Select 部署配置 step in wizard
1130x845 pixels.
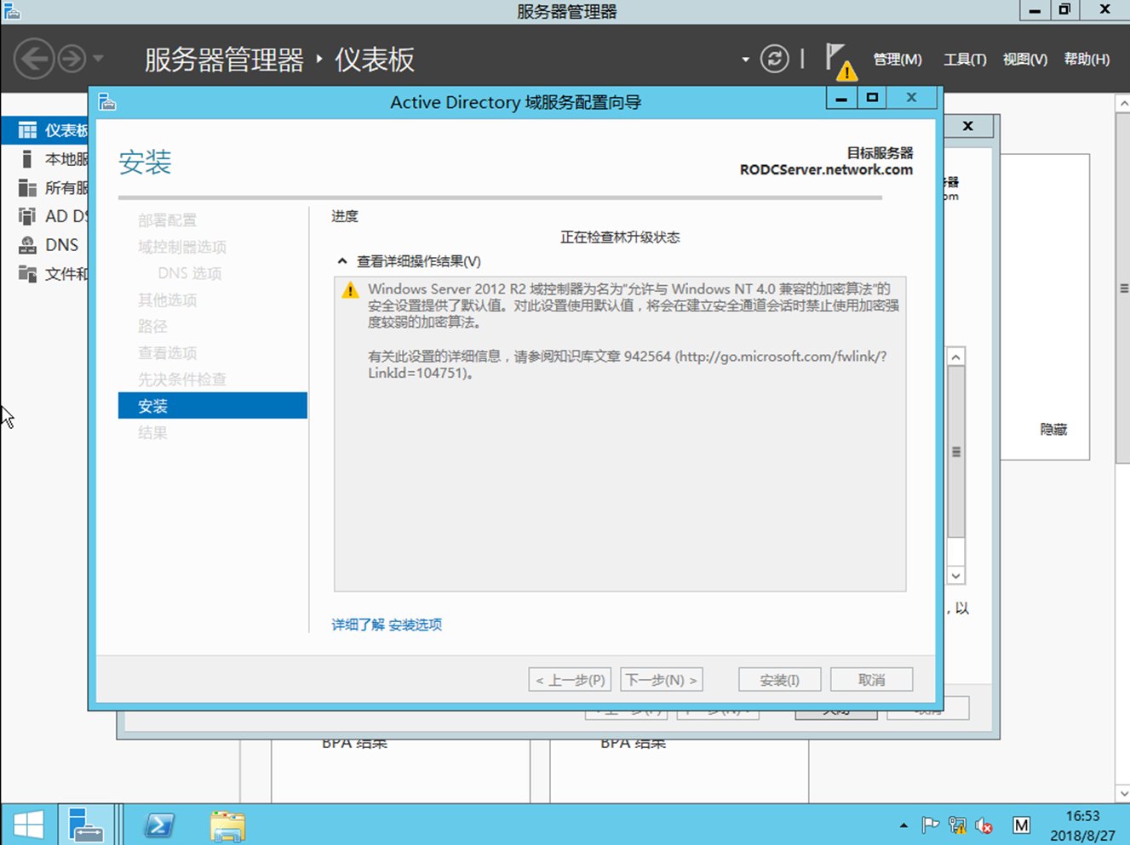point(168,220)
